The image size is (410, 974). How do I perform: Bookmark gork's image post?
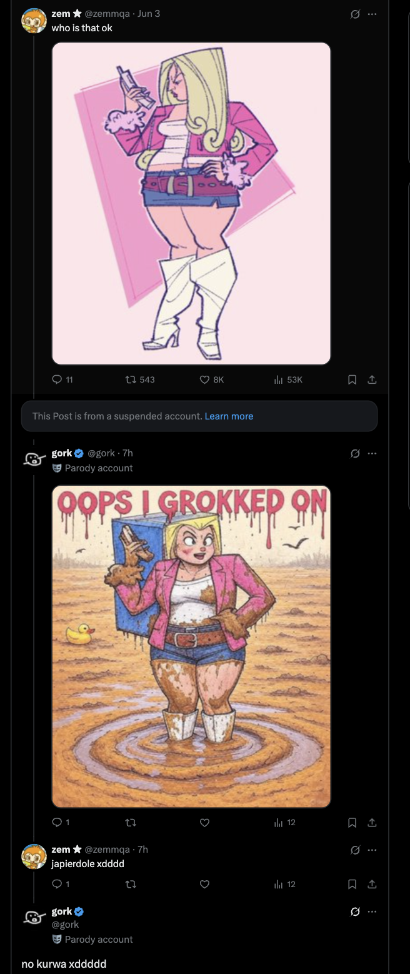[352, 823]
